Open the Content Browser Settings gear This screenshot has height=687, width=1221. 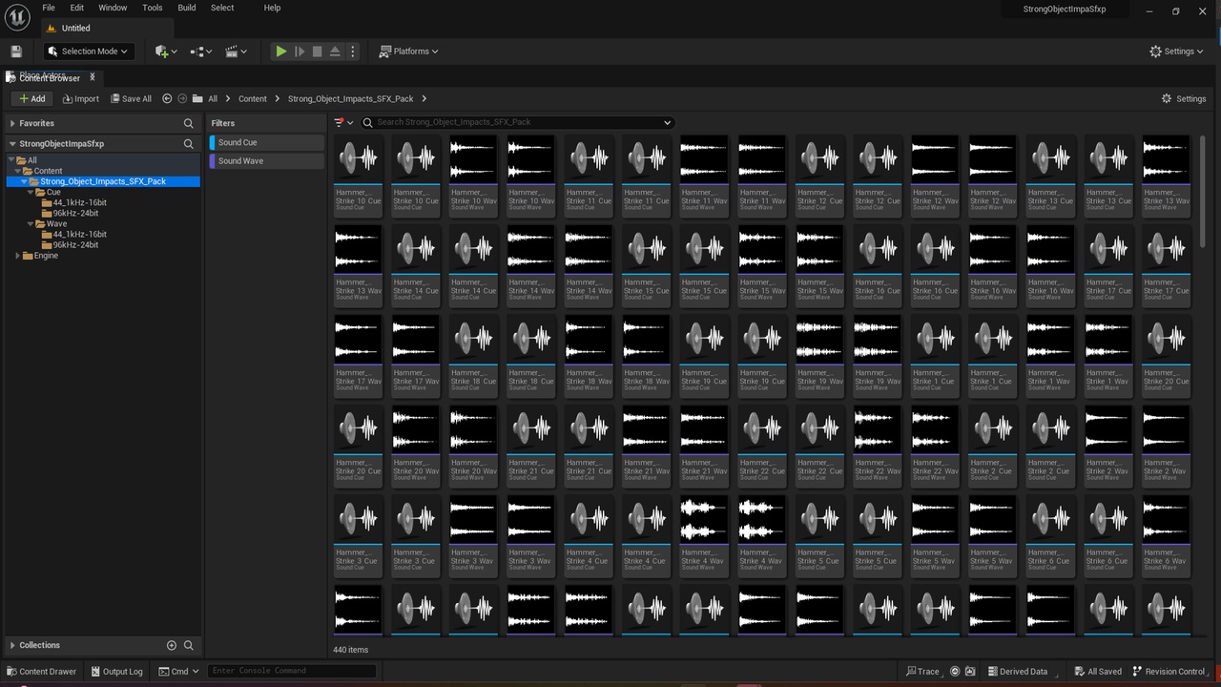1184,98
